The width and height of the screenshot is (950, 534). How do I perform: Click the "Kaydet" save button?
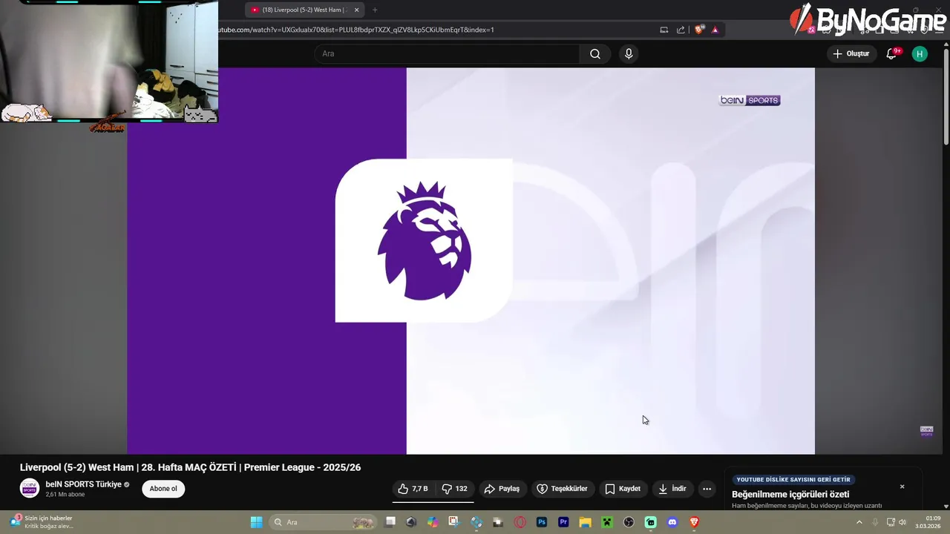coord(622,489)
